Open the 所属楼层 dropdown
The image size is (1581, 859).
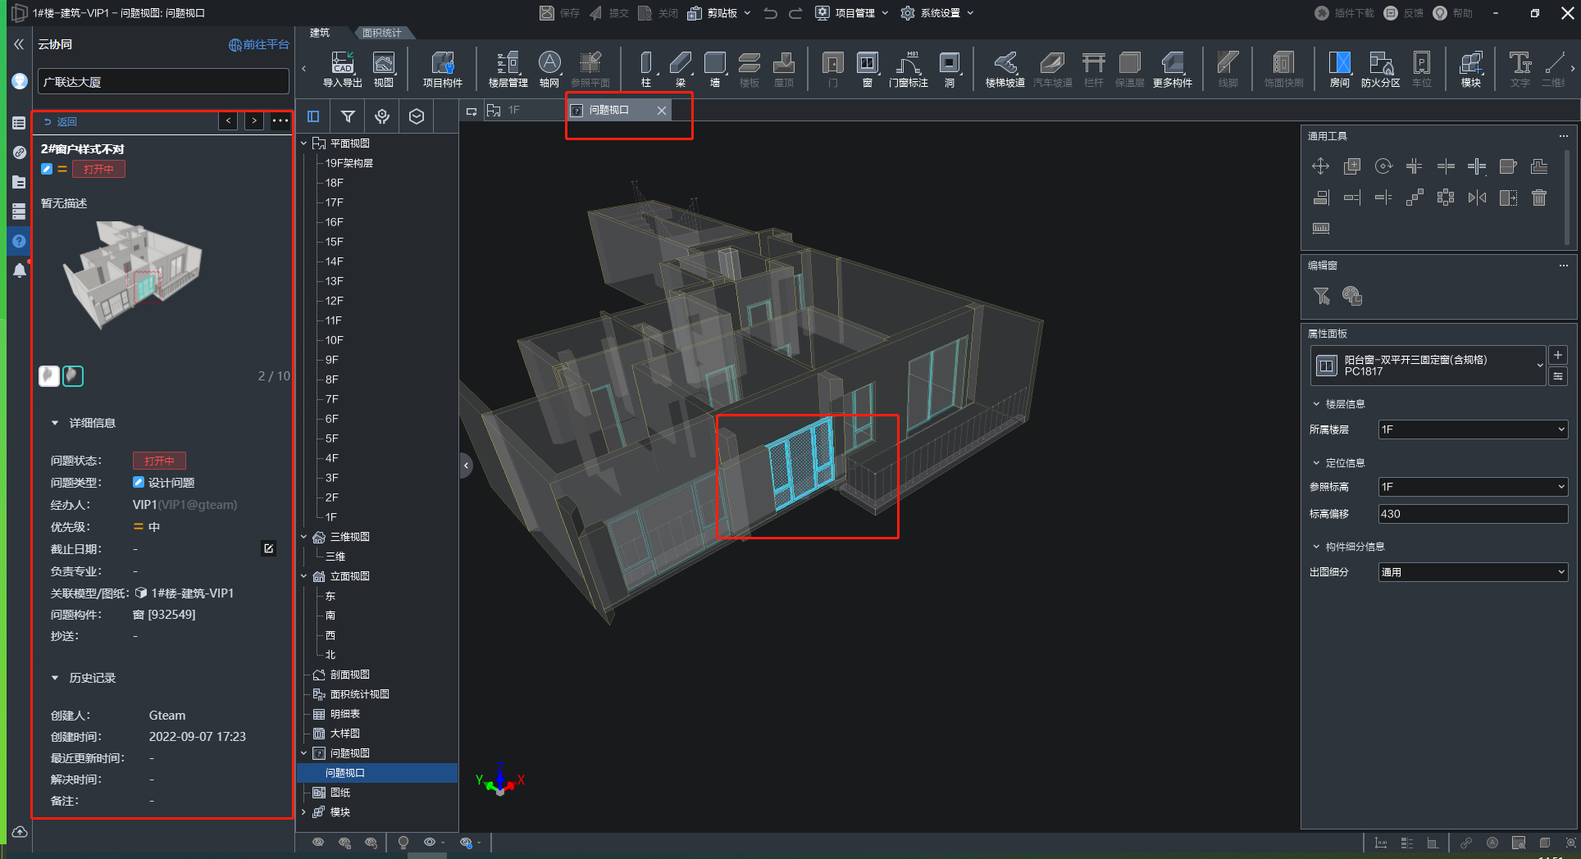pos(1473,429)
